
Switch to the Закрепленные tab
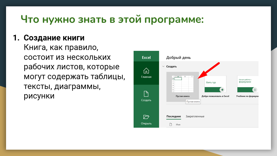pos(195,116)
